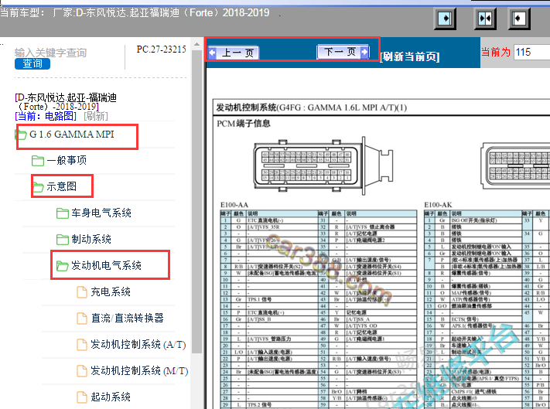Click the 发动机控制系统(G4FG...) diagram title
550x409 pixels.
(x=312, y=107)
